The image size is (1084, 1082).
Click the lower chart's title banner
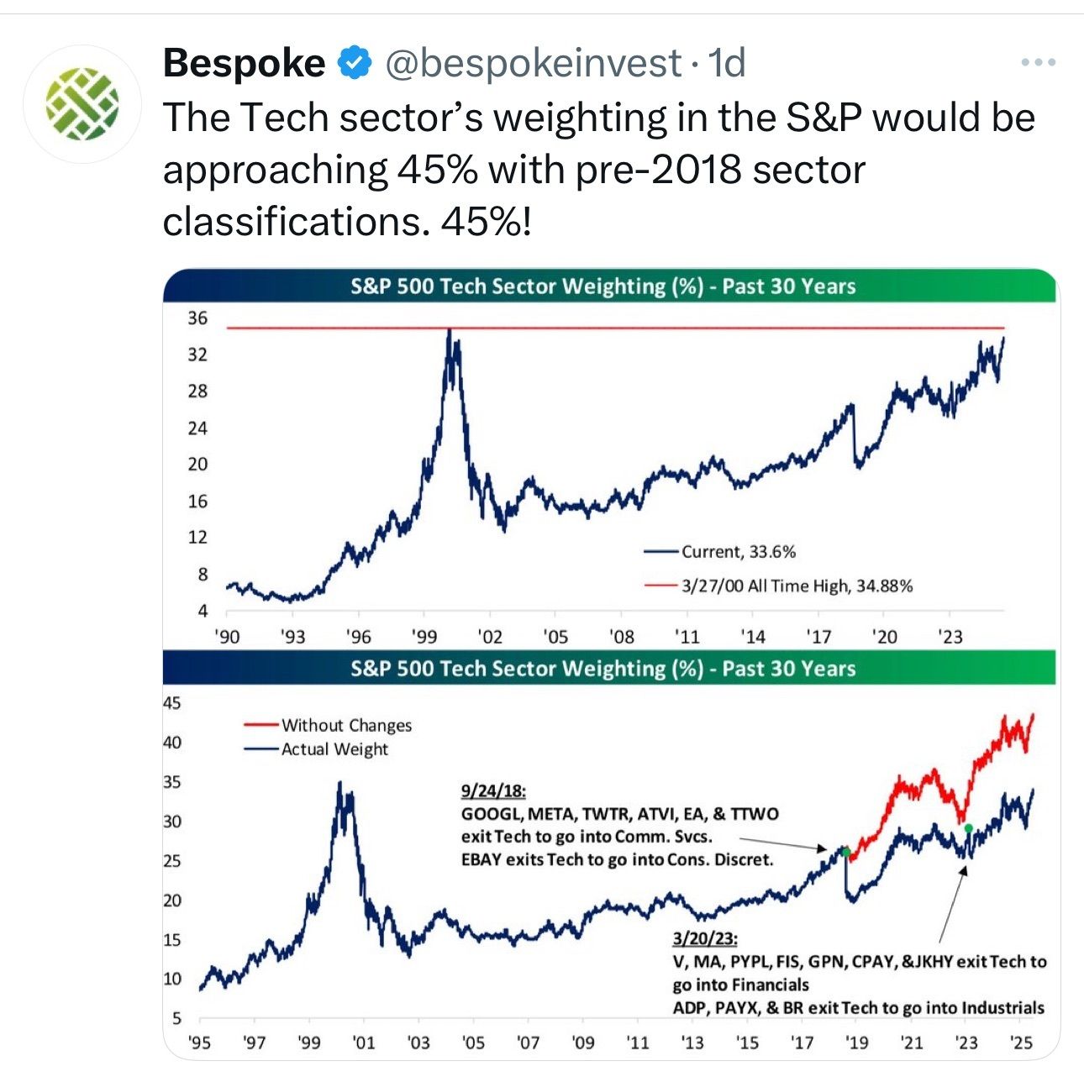tap(609, 668)
